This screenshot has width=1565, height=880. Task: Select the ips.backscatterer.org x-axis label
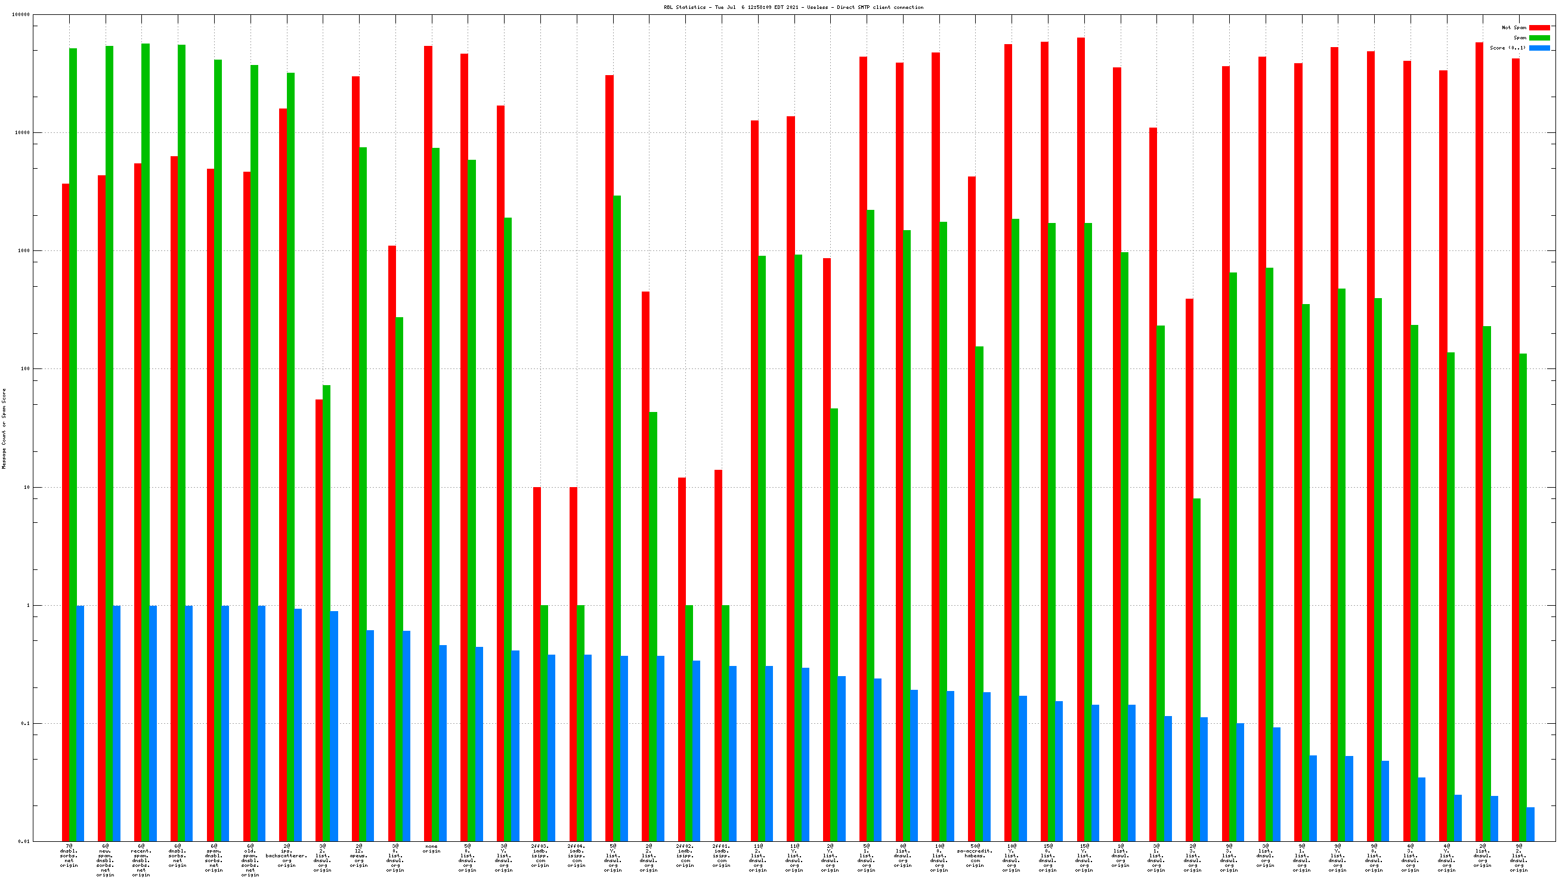(x=287, y=856)
